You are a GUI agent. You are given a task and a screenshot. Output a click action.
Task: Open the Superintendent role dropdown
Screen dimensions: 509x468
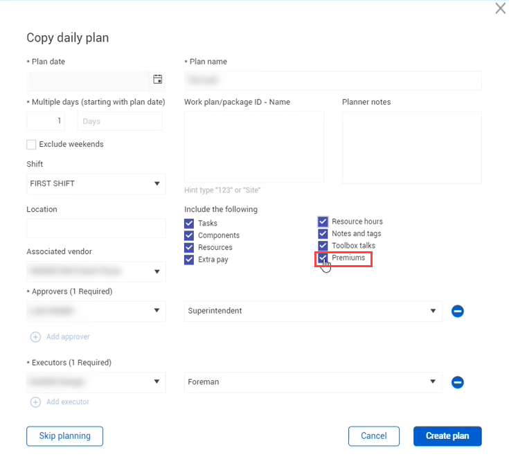tap(312, 312)
